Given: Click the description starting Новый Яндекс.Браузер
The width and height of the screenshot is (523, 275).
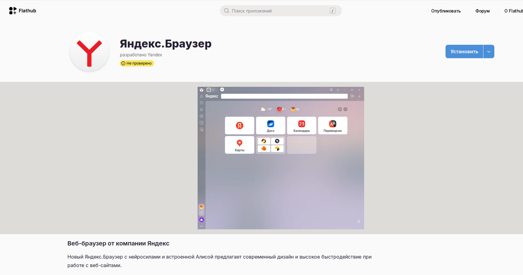Looking at the screenshot, I should pos(220,261).
